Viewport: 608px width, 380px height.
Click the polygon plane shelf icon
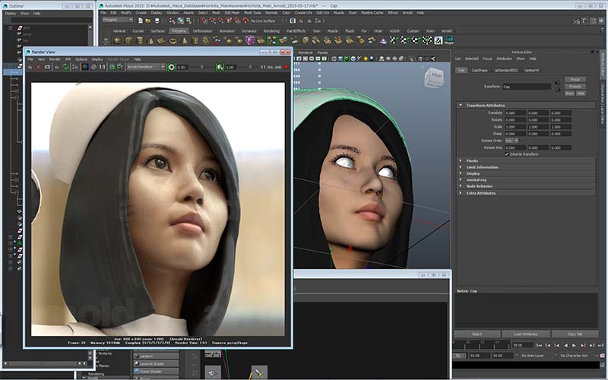tap(161, 40)
